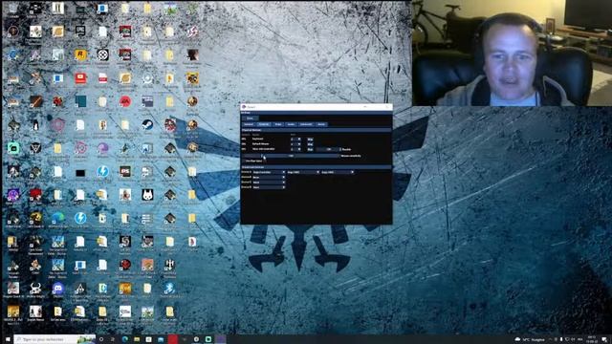Open the Discord desktop icon
This screenshot has height=344, width=612.
click(57, 289)
